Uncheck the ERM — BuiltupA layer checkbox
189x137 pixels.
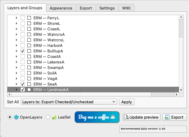pyautogui.click(x=23, y=51)
